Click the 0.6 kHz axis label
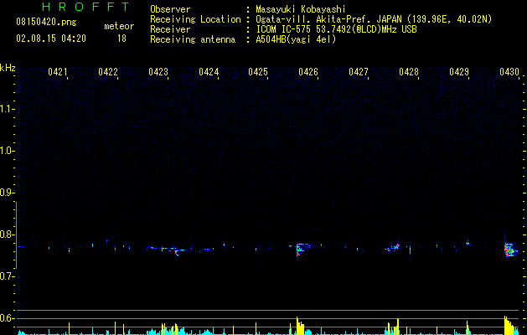Image resolution: width=527 pixels, height=335 pixels. point(7,318)
